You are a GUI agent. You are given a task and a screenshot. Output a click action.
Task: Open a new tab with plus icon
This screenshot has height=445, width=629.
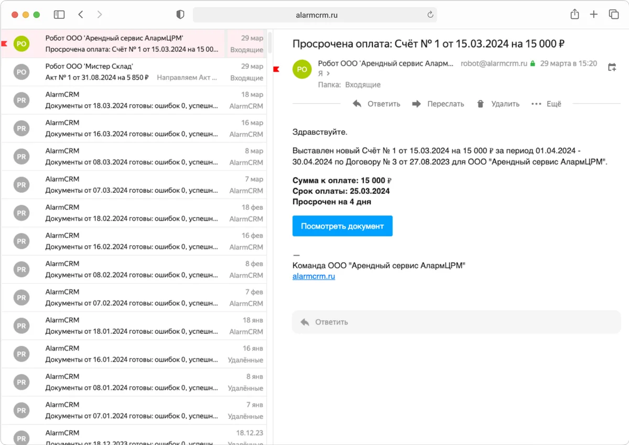[593, 15]
